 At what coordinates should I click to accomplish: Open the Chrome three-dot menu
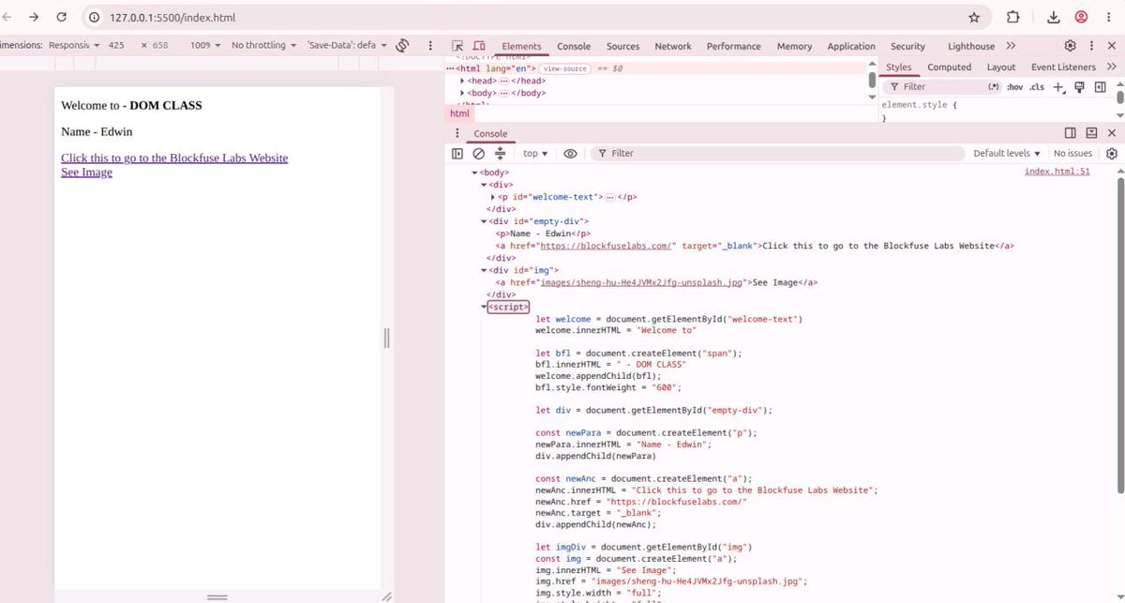pos(1108,17)
